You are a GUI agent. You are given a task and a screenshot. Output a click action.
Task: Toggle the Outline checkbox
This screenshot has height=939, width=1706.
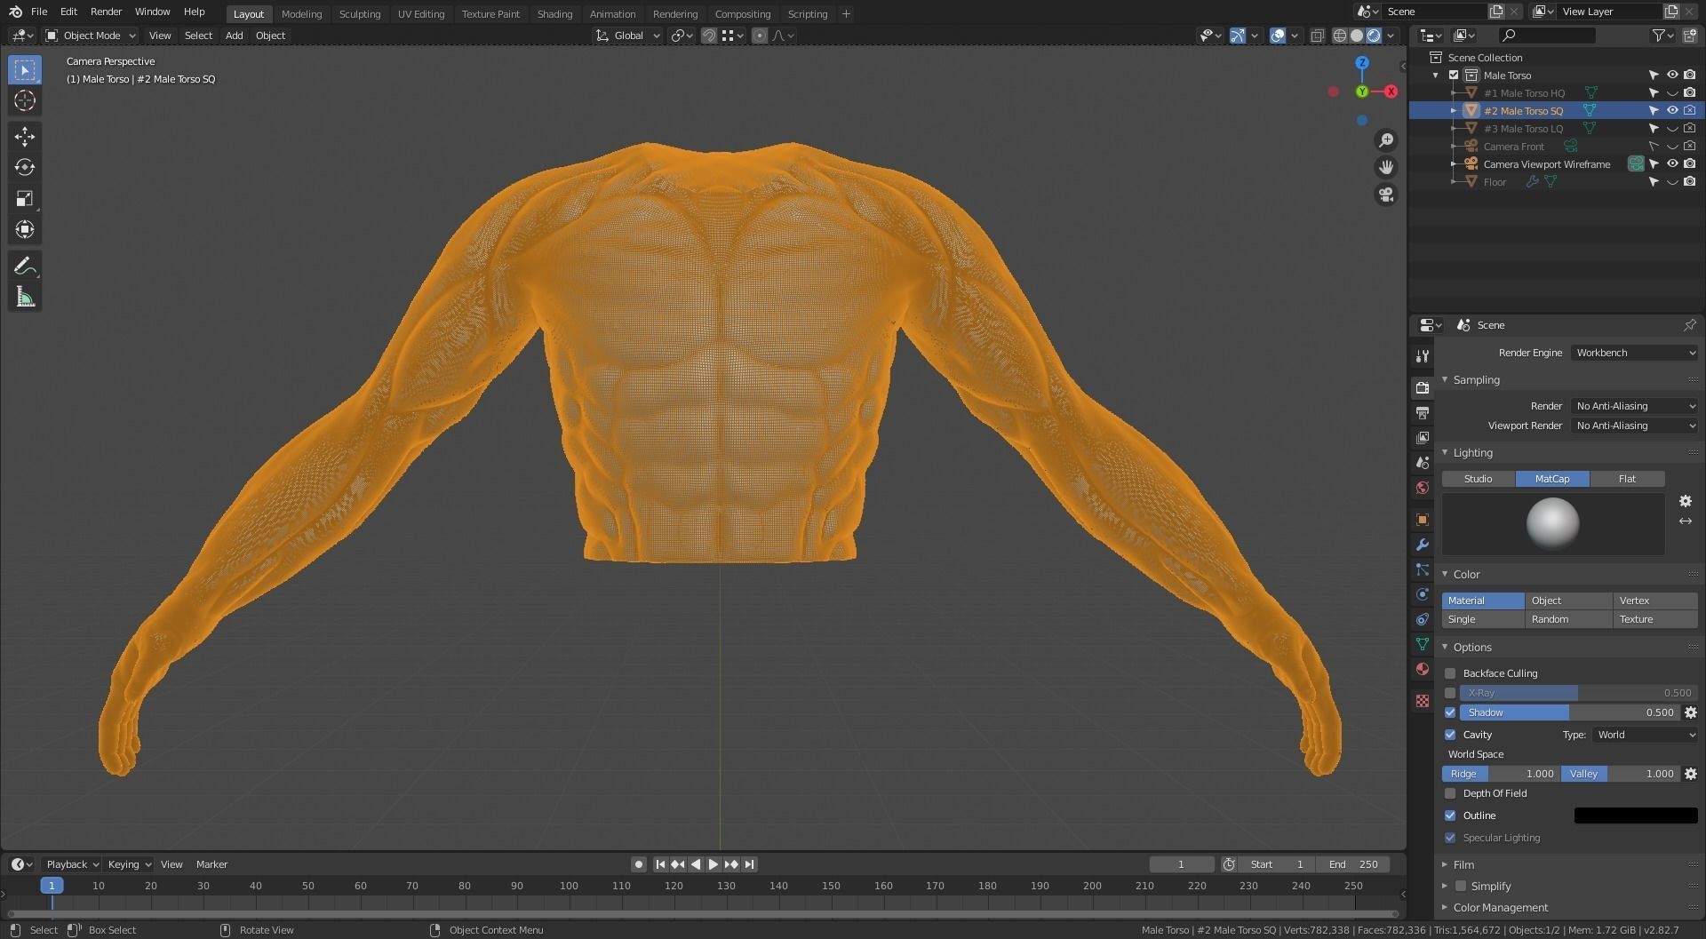coord(1450,816)
